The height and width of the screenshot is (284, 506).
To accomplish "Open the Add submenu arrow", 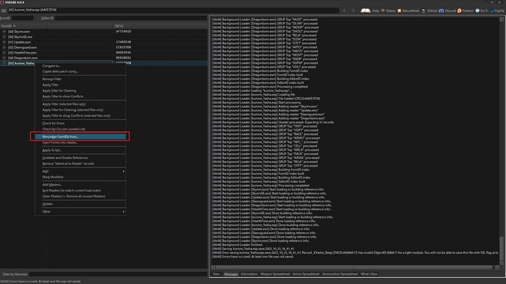I will pyautogui.click(x=123, y=171).
